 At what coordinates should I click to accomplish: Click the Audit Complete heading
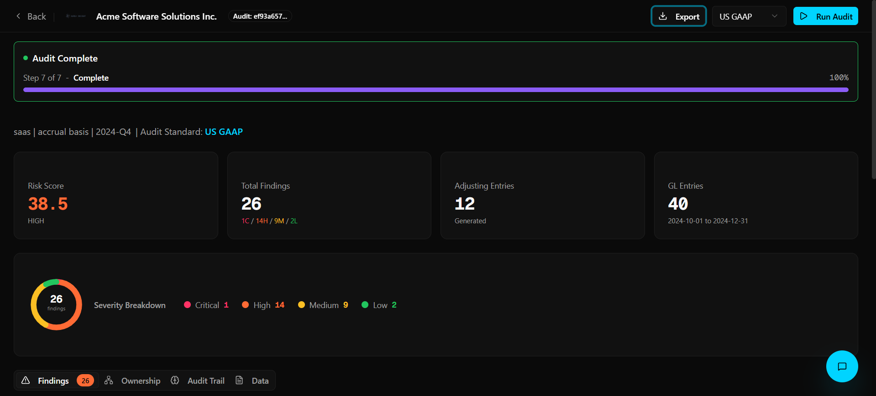tap(65, 58)
